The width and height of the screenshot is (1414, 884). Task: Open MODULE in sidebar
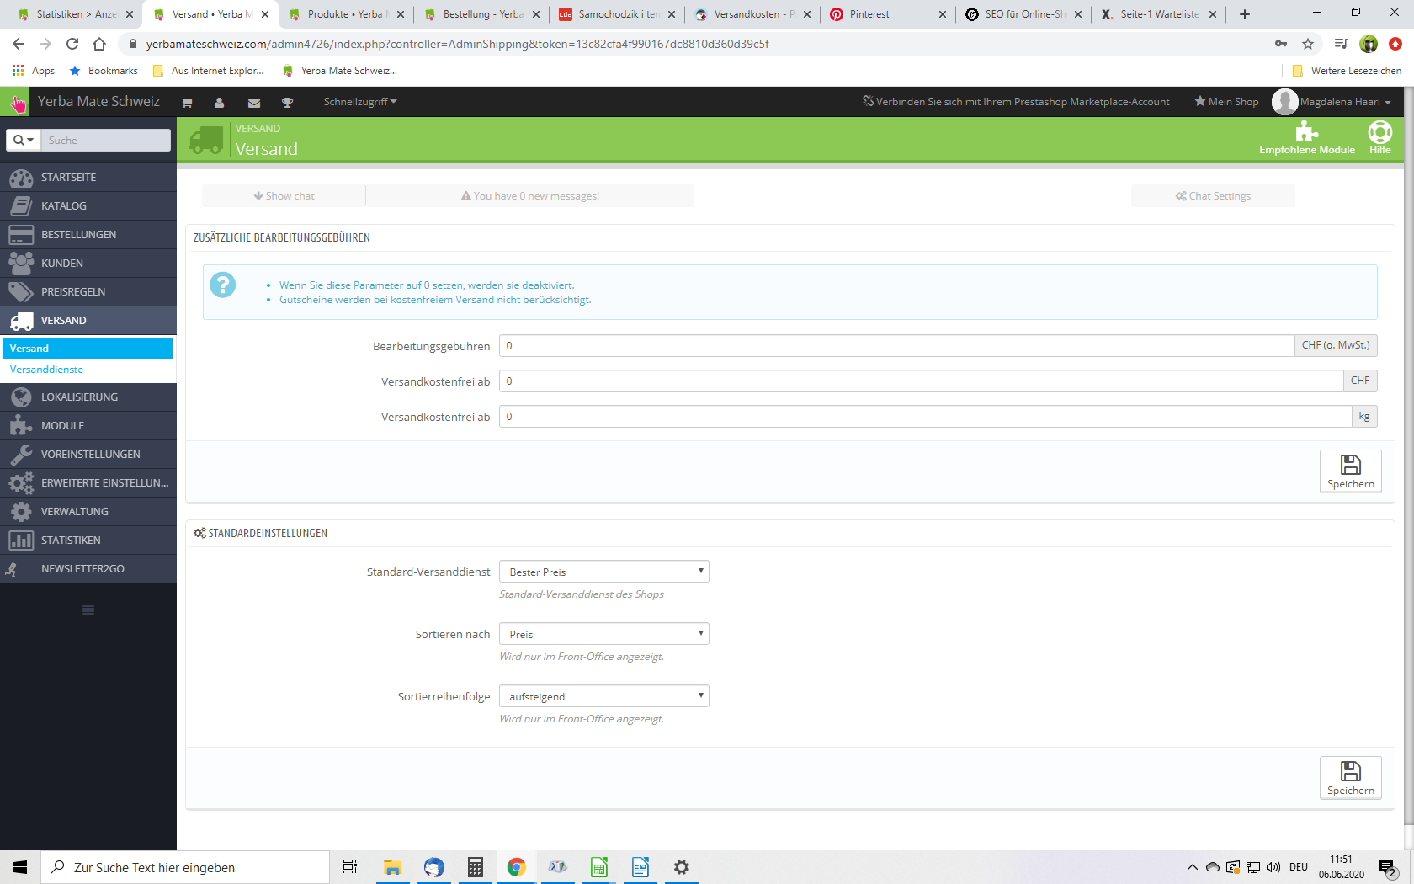(x=88, y=426)
